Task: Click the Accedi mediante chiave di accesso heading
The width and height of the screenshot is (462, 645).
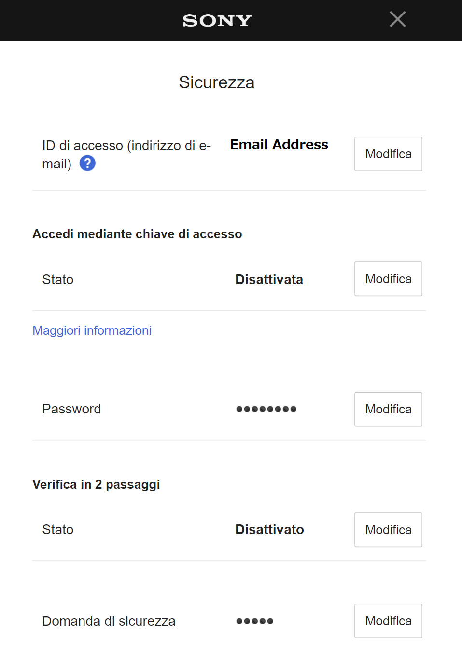Action: coord(137,234)
